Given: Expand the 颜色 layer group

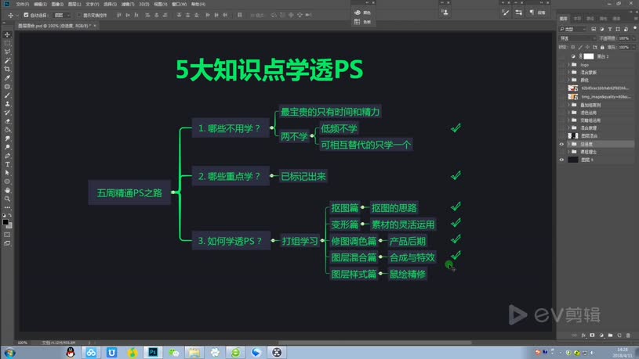Looking at the screenshot, I should click(x=568, y=80).
